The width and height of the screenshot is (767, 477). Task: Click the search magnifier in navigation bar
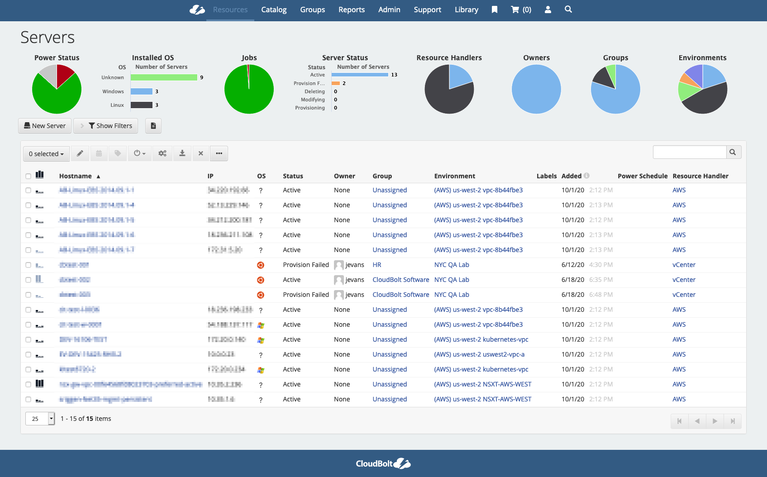(568, 10)
